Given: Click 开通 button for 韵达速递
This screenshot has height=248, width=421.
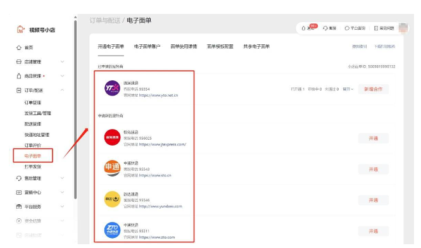Looking at the screenshot, I should [374, 200].
